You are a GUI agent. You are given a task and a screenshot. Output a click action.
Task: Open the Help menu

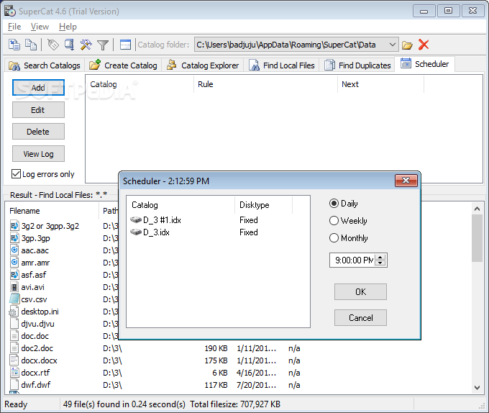(68, 27)
